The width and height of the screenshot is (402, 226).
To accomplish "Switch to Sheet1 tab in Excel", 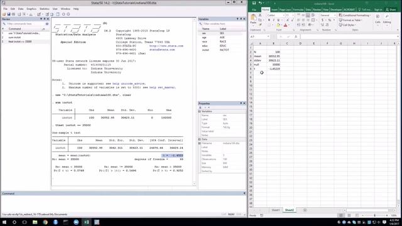I will (276, 210).
